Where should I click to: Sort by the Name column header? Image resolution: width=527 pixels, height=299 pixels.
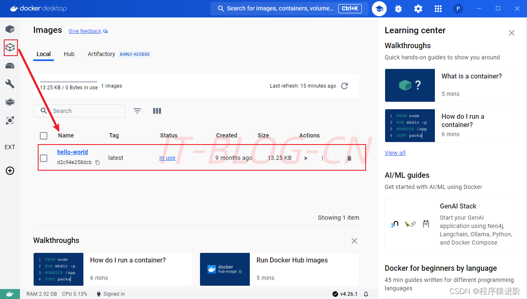[x=66, y=135]
